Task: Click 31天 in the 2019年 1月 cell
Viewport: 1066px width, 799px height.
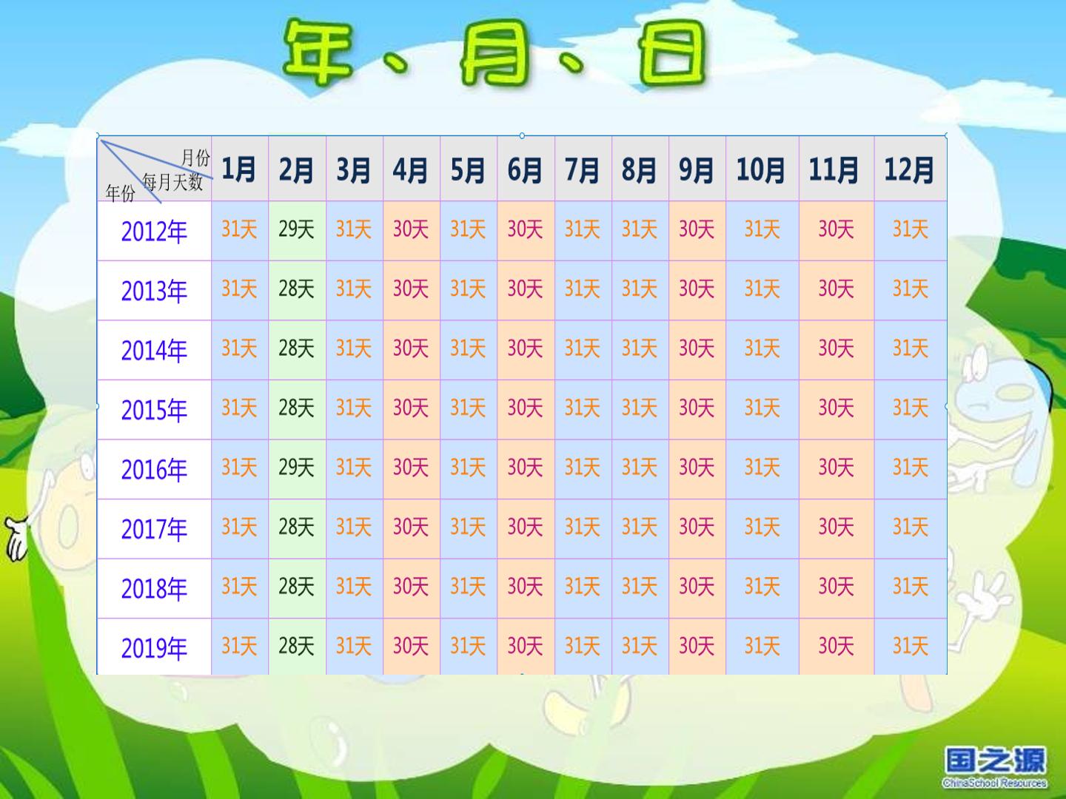Action: (x=239, y=646)
